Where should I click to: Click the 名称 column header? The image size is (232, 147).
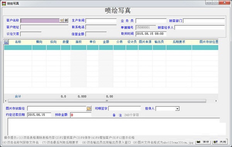(x=18, y=42)
